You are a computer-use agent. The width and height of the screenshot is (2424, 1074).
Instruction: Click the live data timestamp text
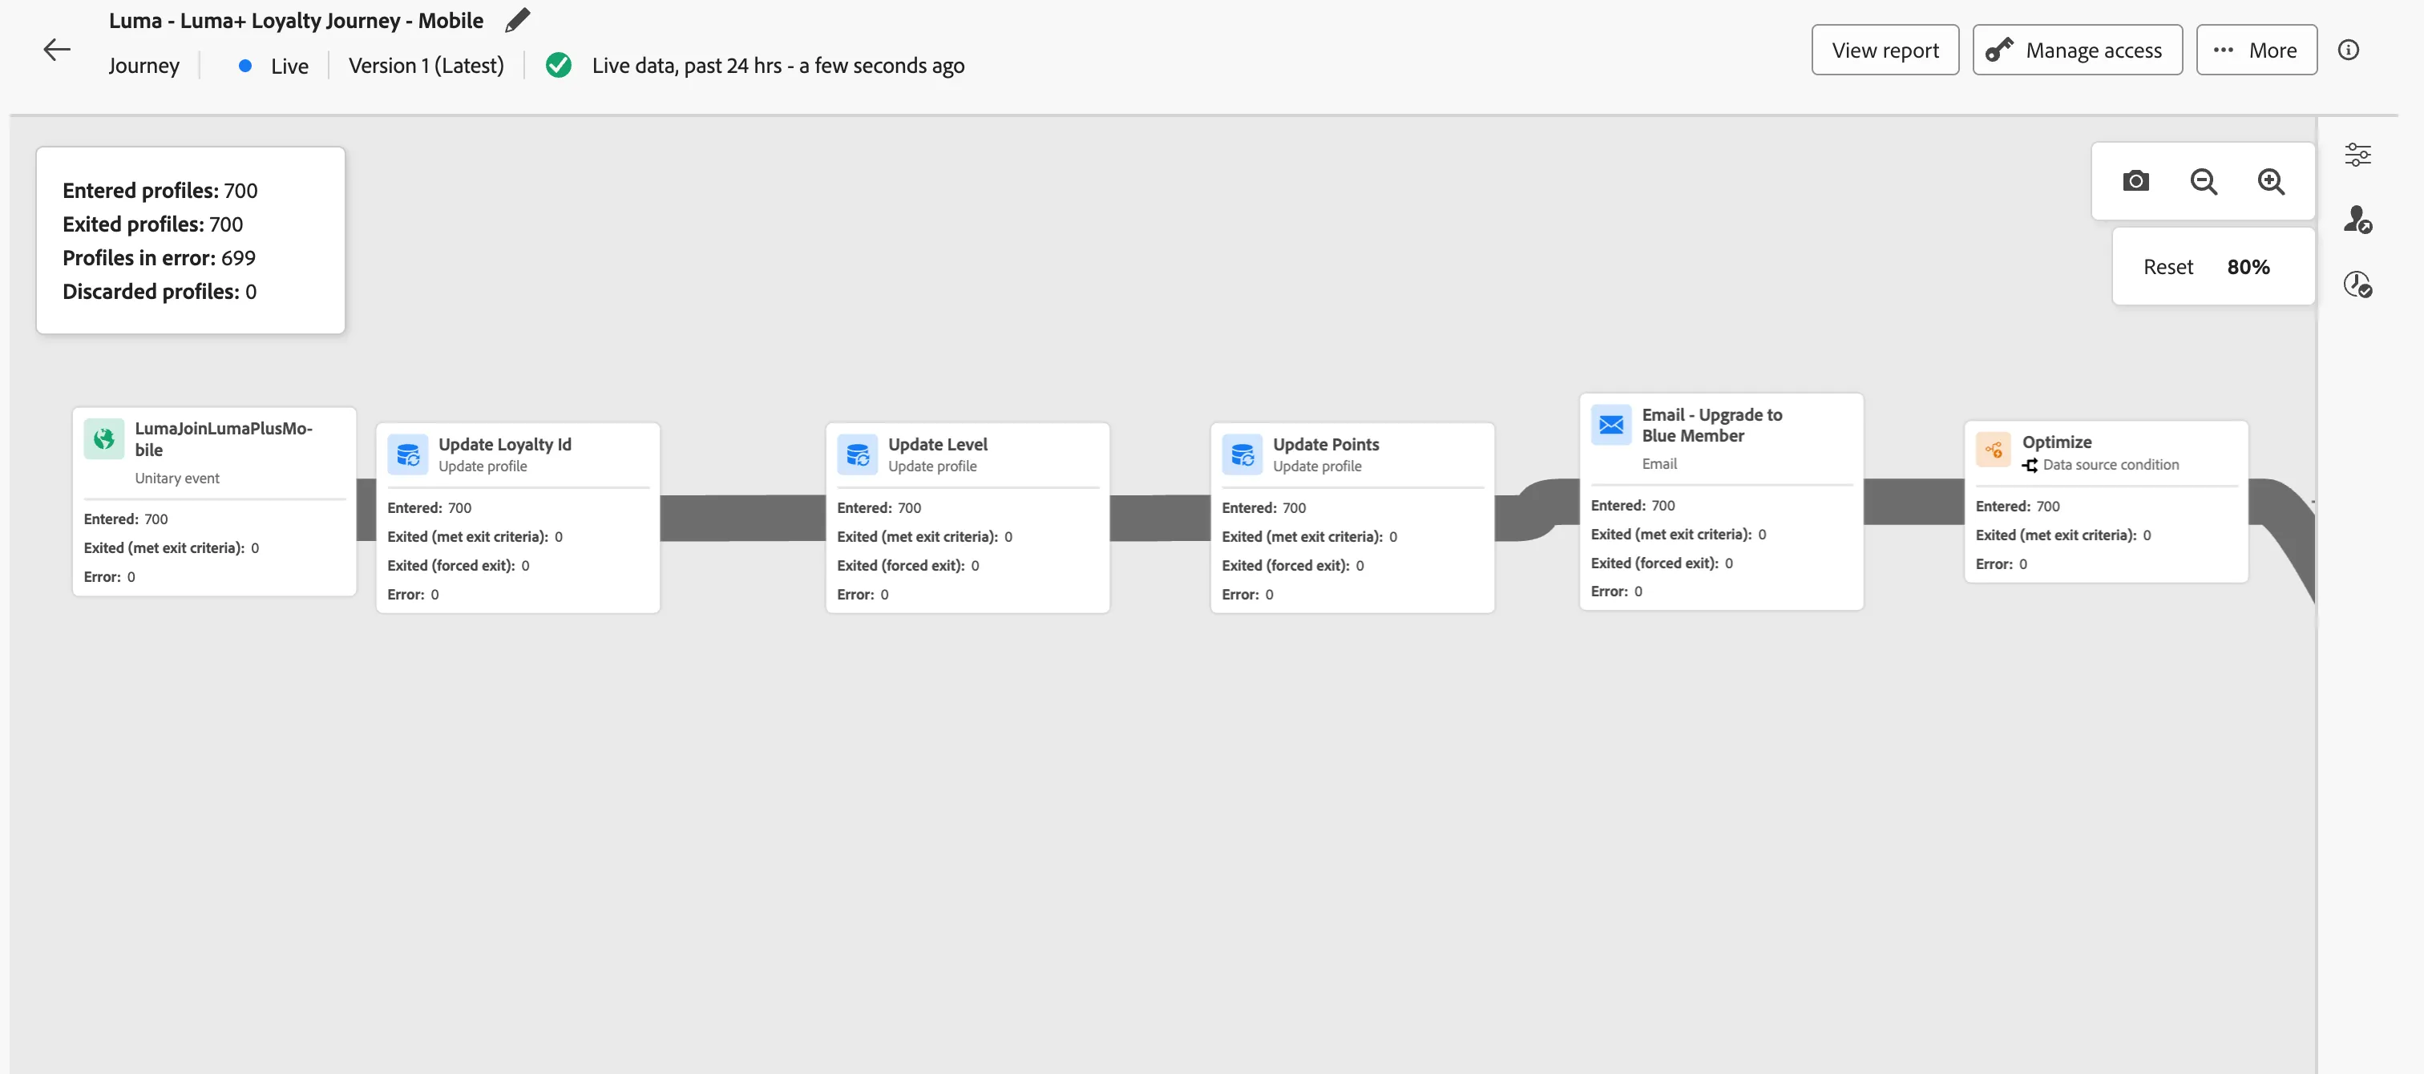point(778,65)
